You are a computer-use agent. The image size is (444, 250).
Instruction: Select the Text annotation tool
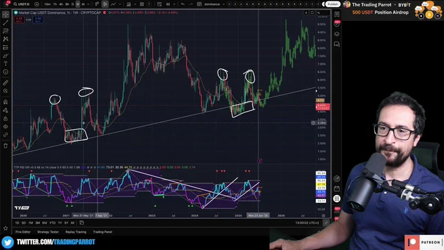tap(6, 64)
